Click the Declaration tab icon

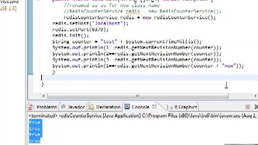92,107
